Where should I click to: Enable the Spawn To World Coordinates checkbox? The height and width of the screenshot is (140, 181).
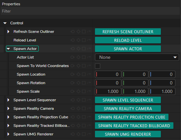point(98,66)
